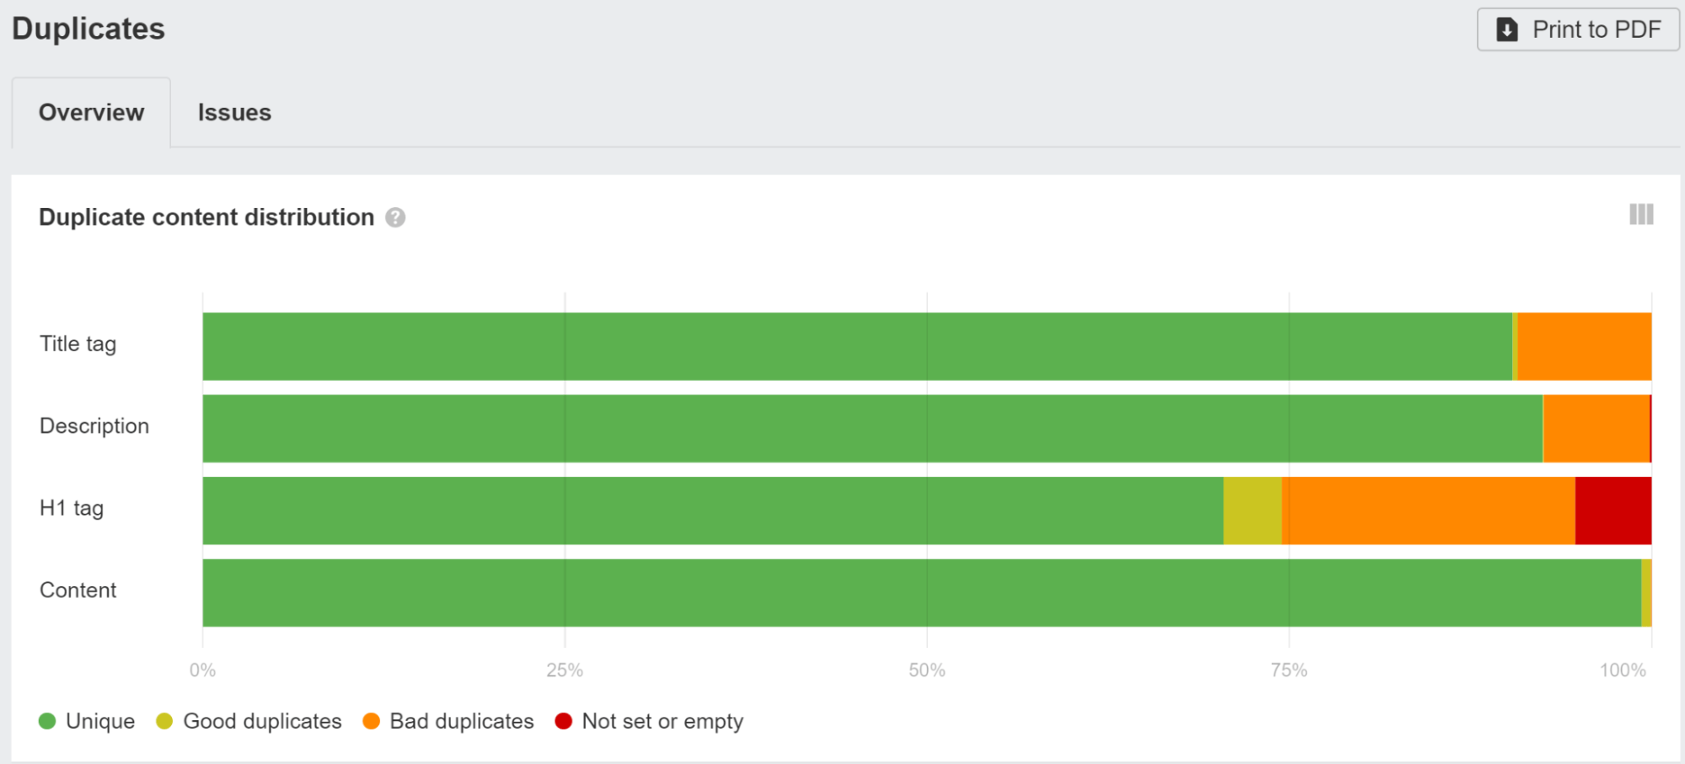Viewport: 1685px width, 764px height.
Task: Click the Description row label
Action: coord(94,425)
